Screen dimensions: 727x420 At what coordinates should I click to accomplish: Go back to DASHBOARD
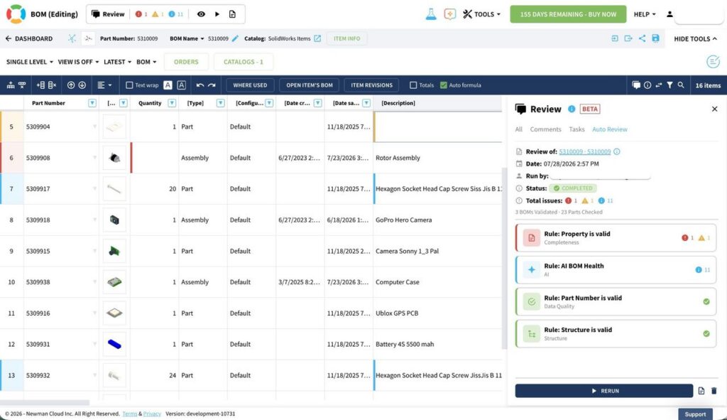(x=28, y=38)
